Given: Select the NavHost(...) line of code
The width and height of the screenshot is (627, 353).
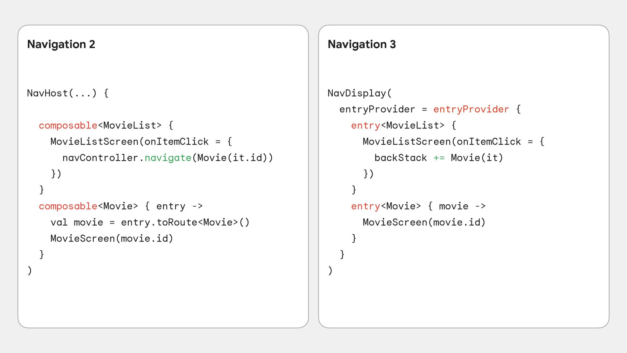Looking at the screenshot, I should coord(68,93).
